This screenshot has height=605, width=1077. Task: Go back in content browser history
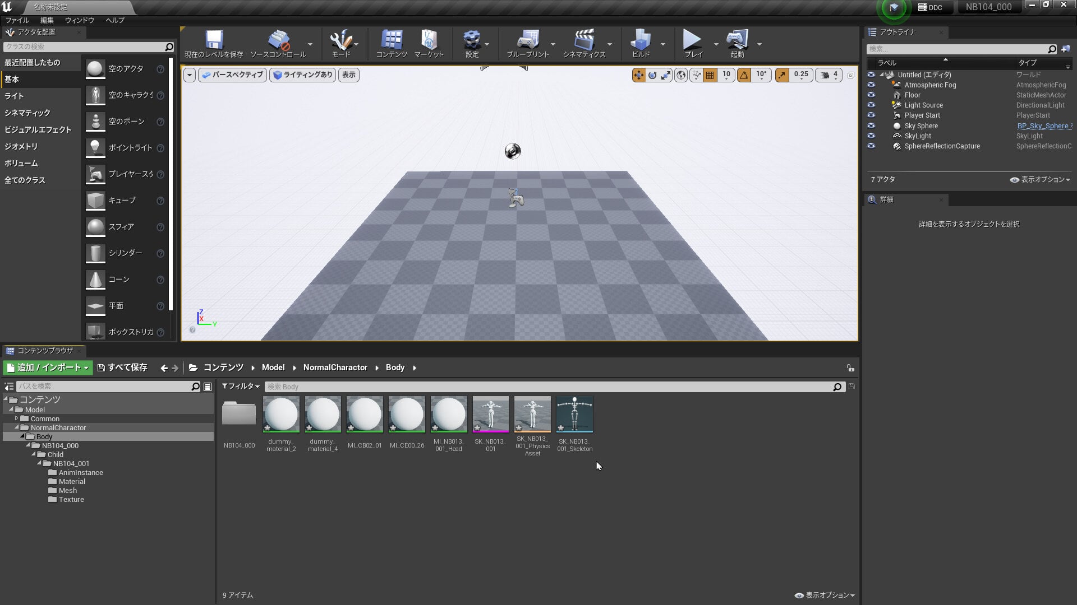pos(164,369)
